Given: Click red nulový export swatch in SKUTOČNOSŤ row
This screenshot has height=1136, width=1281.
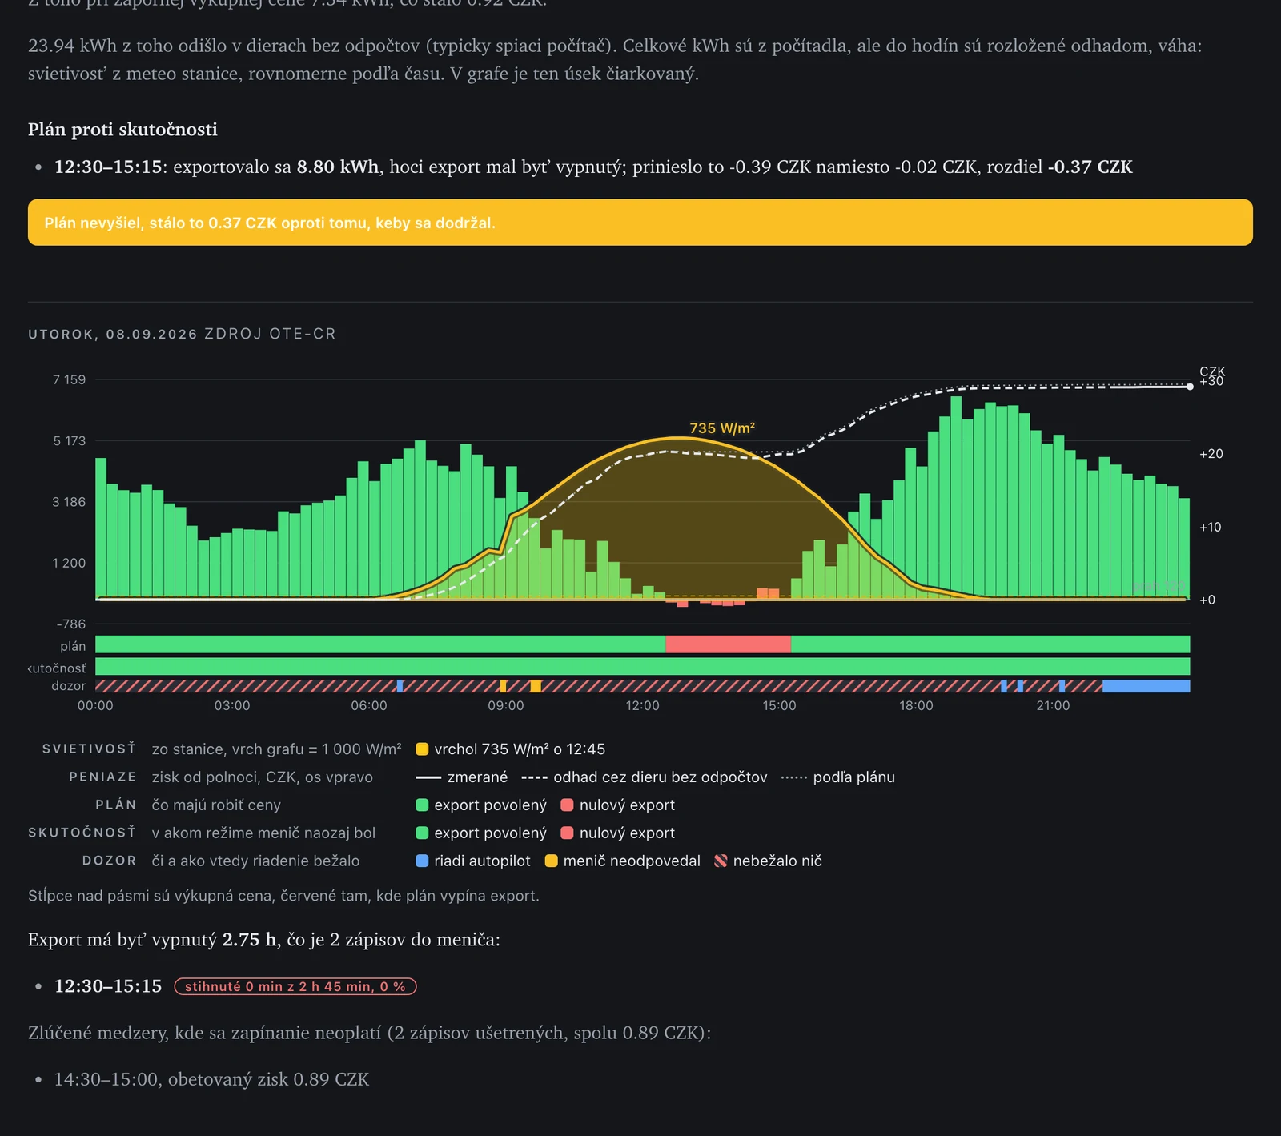Looking at the screenshot, I should (x=568, y=833).
